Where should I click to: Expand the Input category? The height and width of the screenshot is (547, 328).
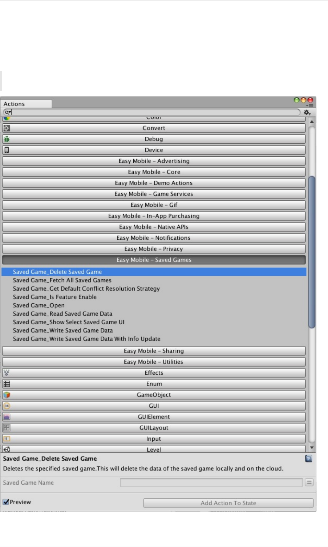154,439
